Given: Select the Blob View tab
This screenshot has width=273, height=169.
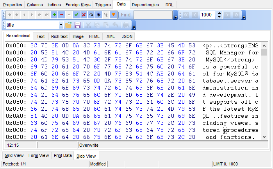Looking at the screenshot, I should [86, 156].
